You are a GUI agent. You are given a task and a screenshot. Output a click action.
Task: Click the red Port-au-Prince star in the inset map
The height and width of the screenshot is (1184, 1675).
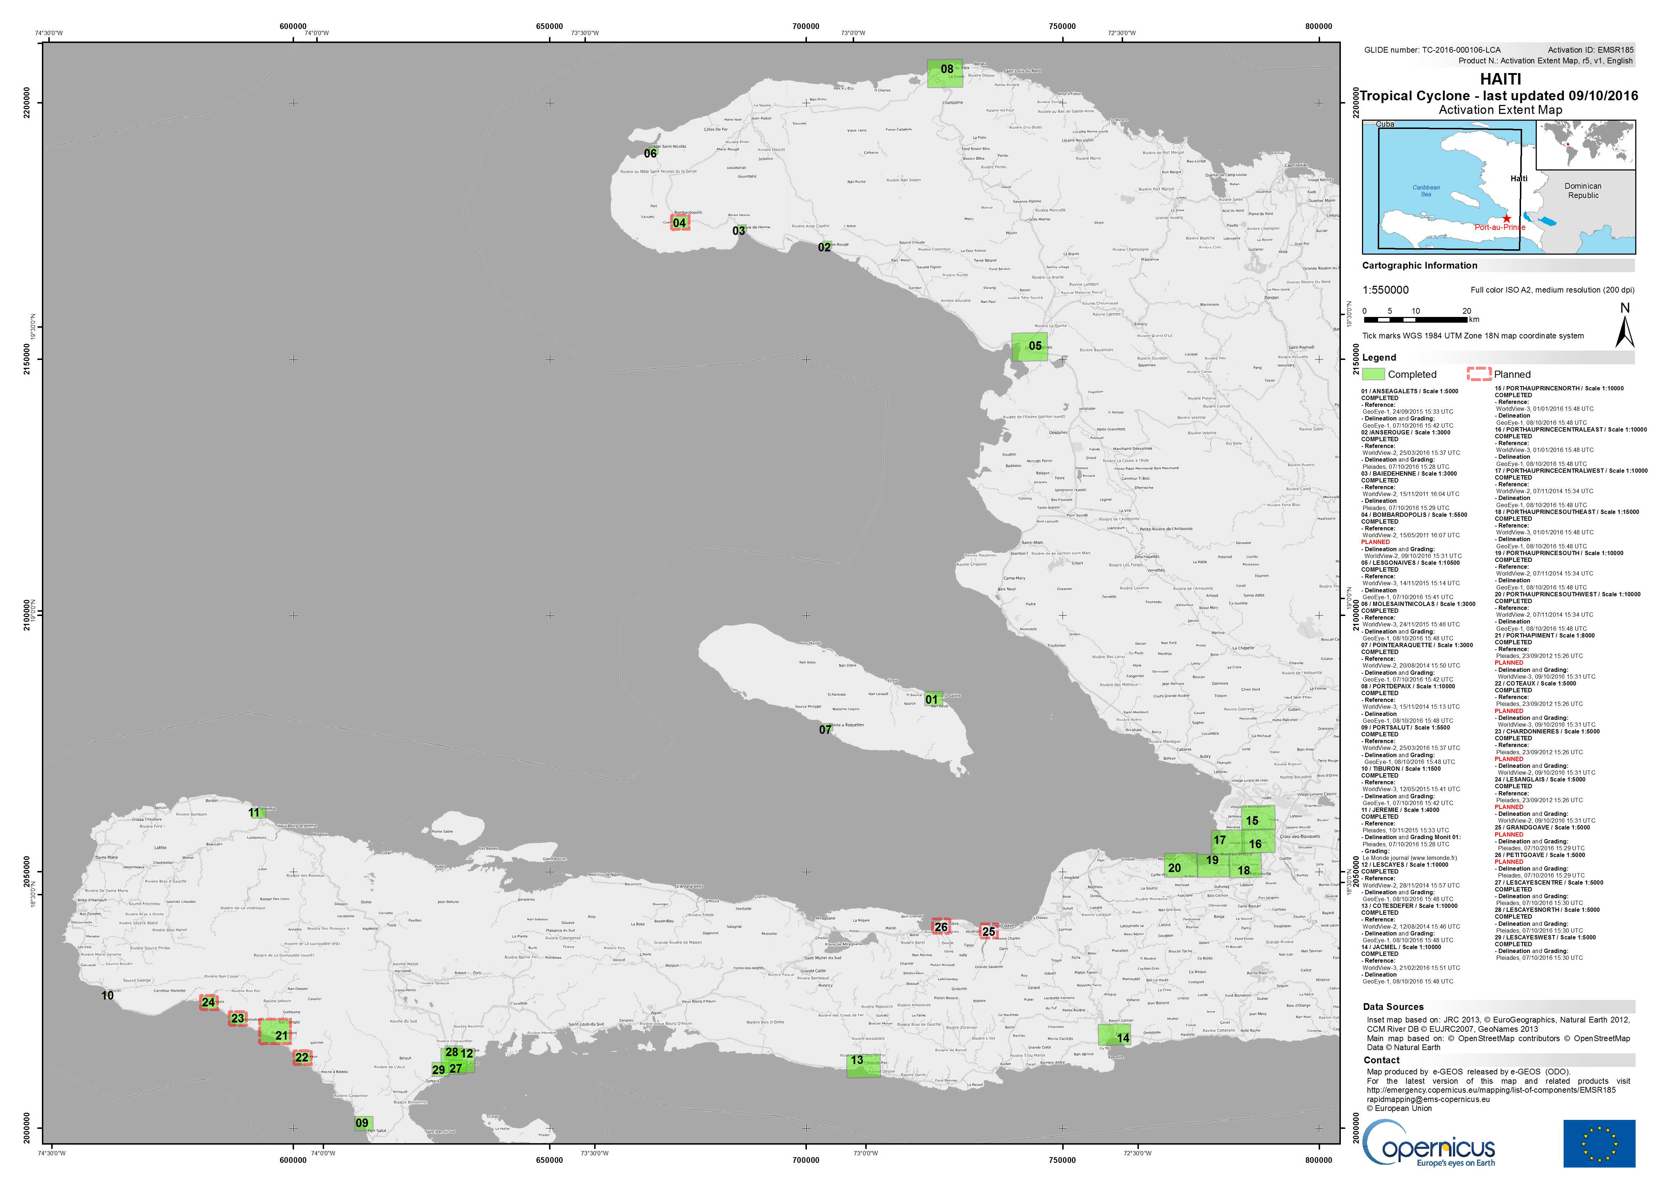pyautogui.click(x=1506, y=218)
